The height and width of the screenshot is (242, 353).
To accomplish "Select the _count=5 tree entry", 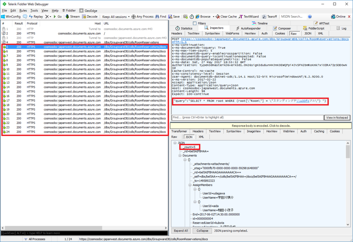I will [189, 147].
